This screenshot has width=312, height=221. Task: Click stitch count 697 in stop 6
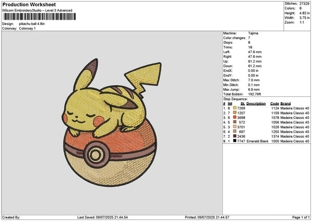242,132
